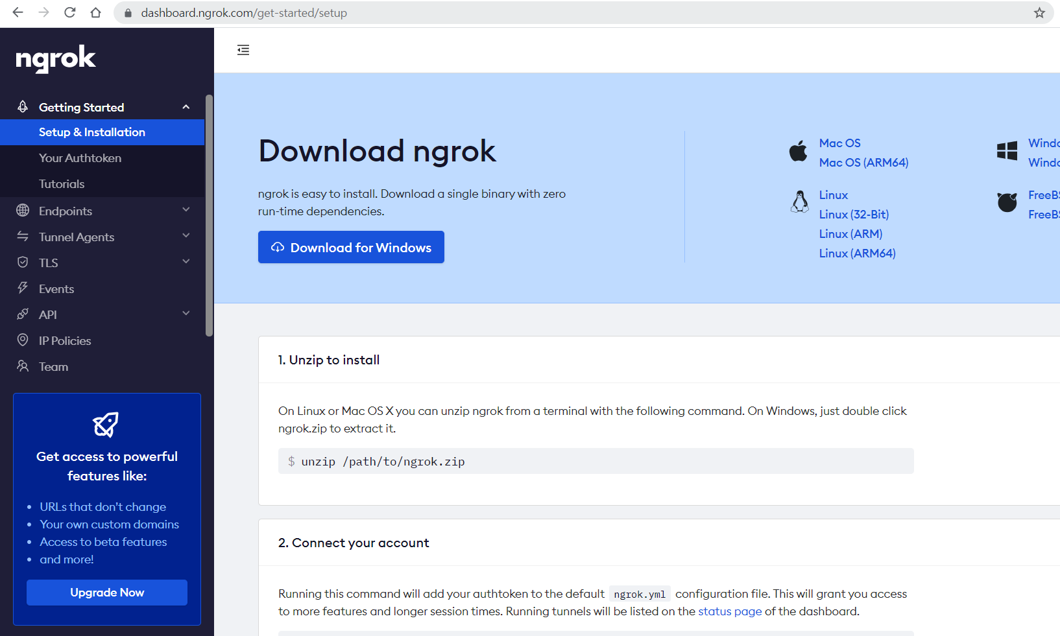Expand the API menu chevron
This screenshot has width=1060, height=636.
186,313
